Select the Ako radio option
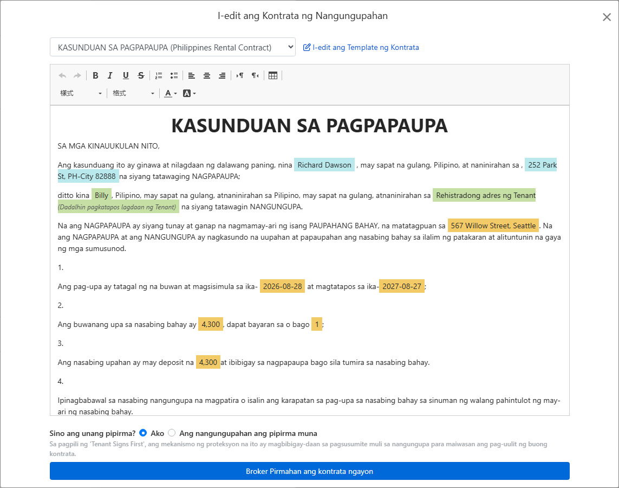 pos(143,433)
